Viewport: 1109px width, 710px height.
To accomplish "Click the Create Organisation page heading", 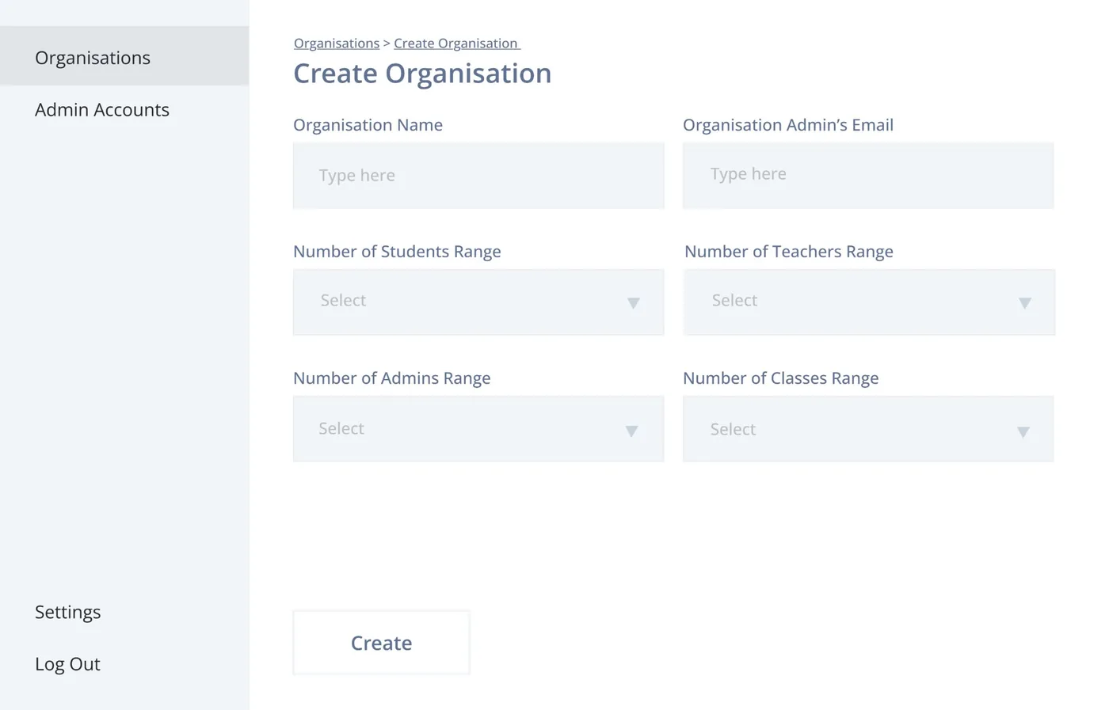I will 422,73.
